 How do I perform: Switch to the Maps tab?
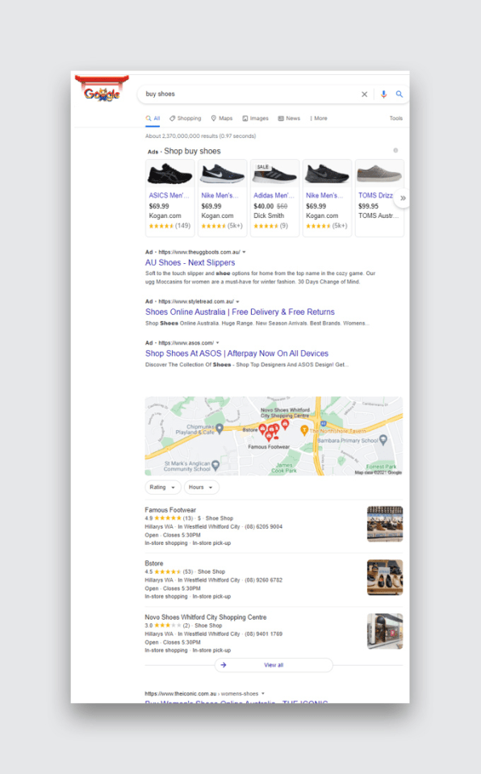[222, 119]
